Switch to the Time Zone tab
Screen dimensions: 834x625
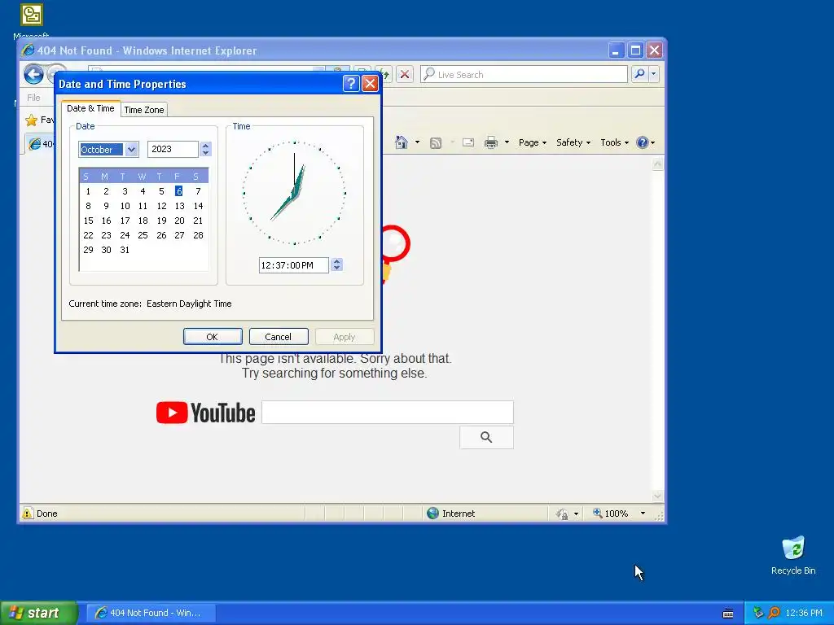144,110
